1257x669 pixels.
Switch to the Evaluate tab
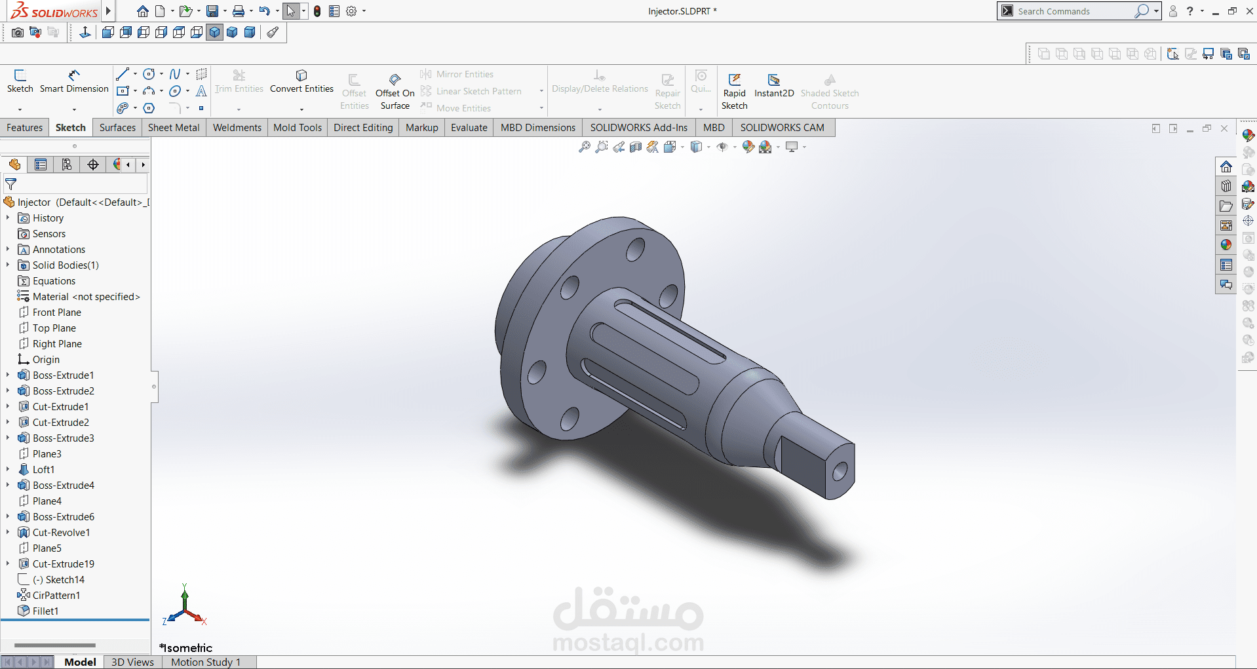[x=469, y=128]
